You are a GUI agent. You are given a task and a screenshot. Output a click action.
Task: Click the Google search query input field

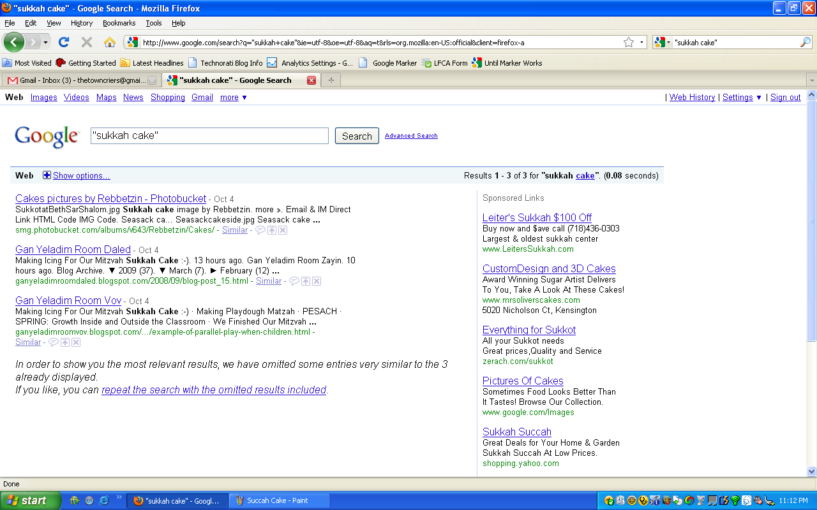[209, 136]
